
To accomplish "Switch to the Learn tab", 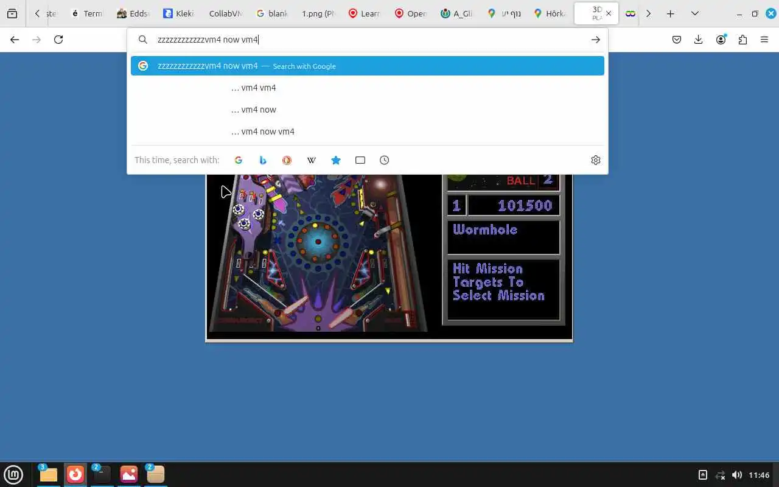I will click(x=365, y=13).
